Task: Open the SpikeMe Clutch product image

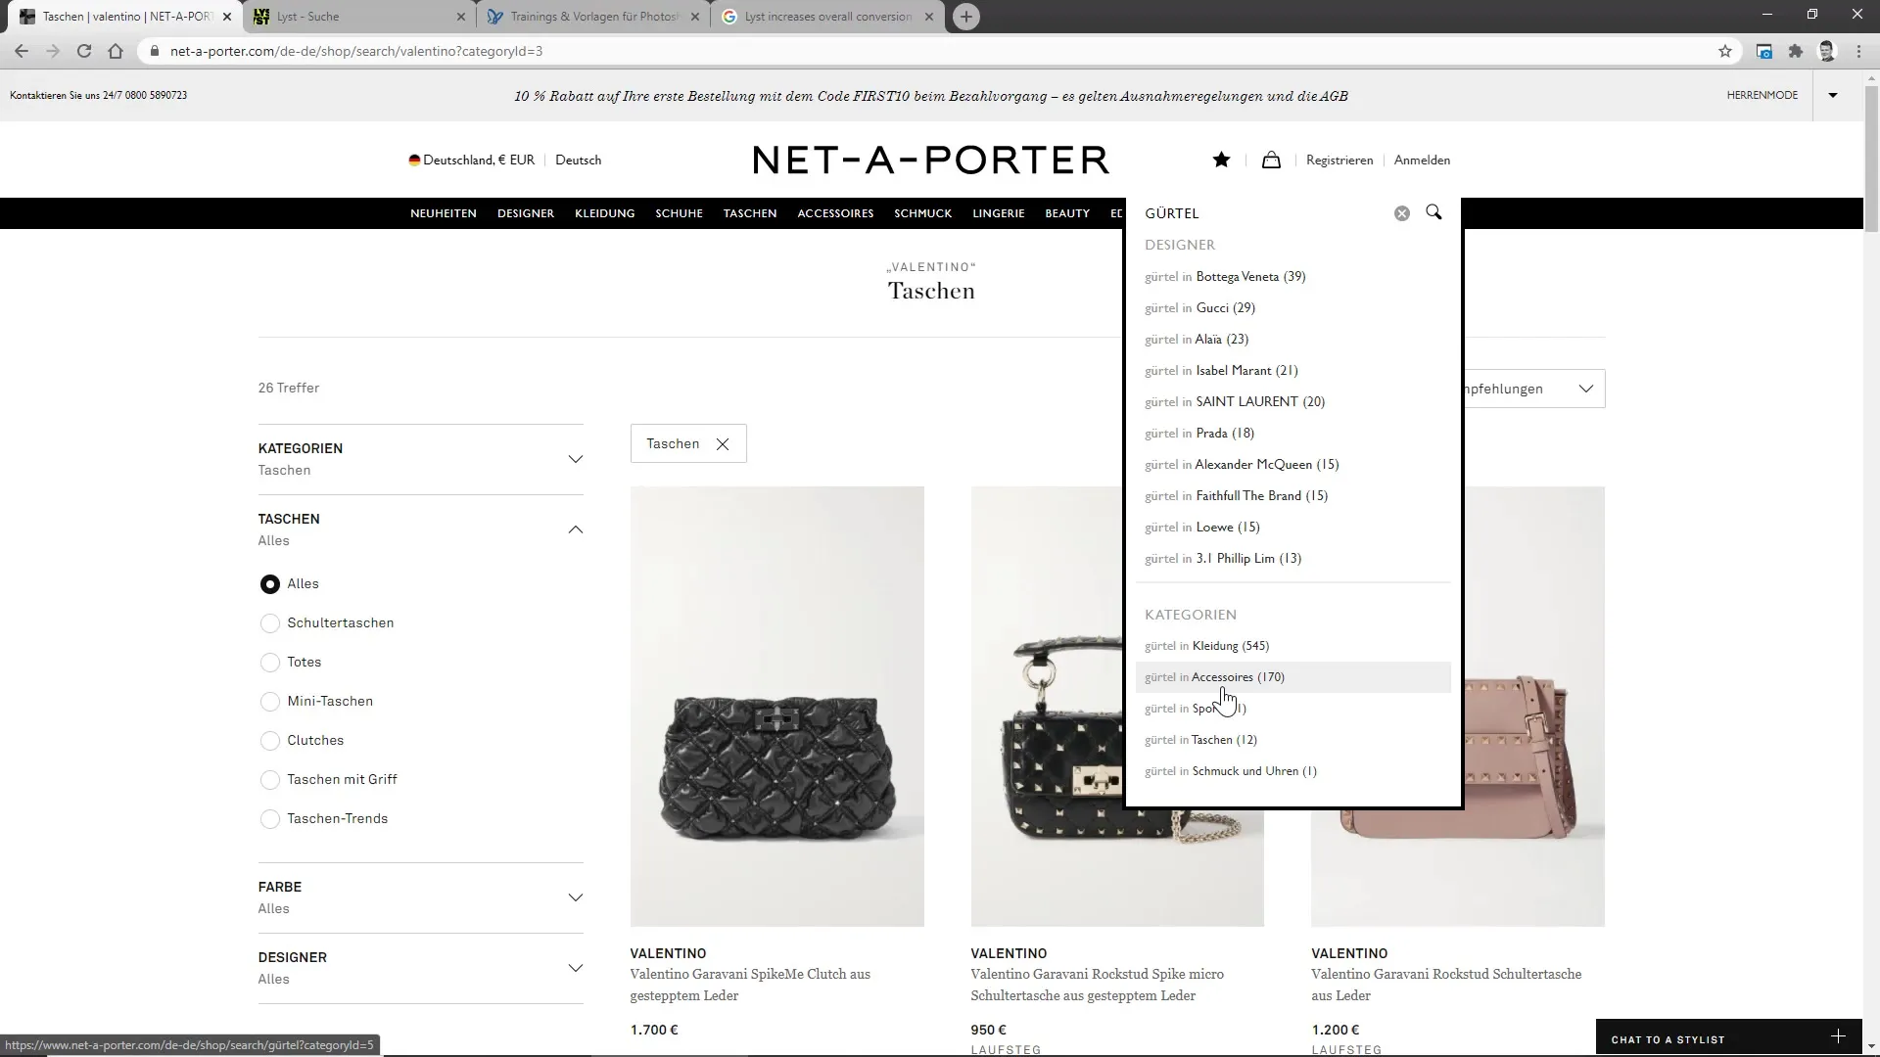Action: point(777,707)
